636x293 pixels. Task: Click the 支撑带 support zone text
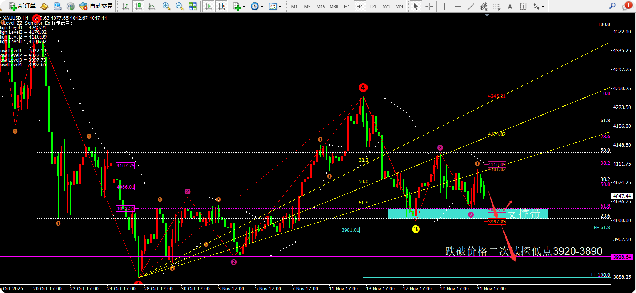tap(524, 214)
